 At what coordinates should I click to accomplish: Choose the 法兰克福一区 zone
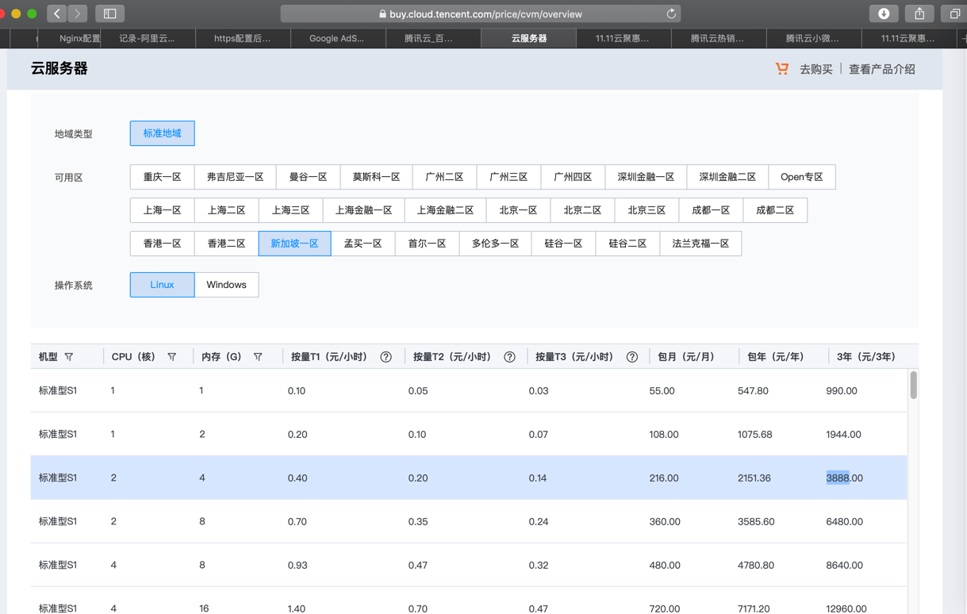tap(700, 244)
